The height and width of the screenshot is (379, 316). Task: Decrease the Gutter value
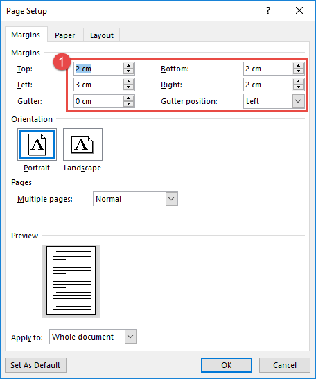128,104
